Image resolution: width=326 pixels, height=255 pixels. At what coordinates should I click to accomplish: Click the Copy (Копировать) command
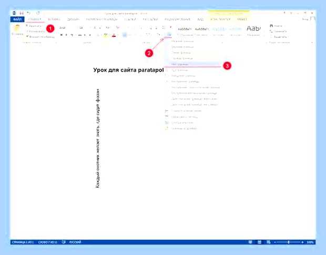point(35,32)
